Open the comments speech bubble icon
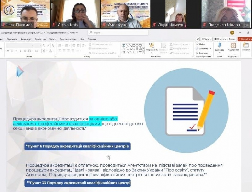This screenshot has width=252, height=192. (198, 39)
